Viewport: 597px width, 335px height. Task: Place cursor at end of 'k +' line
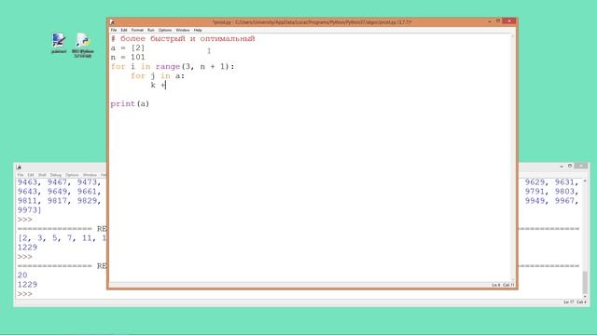click(x=166, y=85)
